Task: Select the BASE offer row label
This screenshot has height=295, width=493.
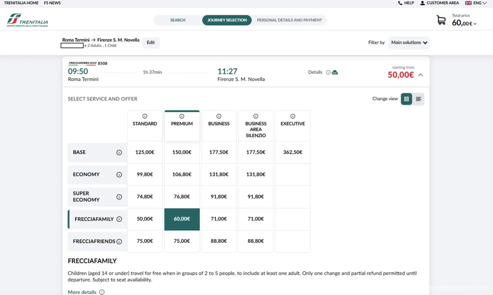Action: (x=97, y=152)
